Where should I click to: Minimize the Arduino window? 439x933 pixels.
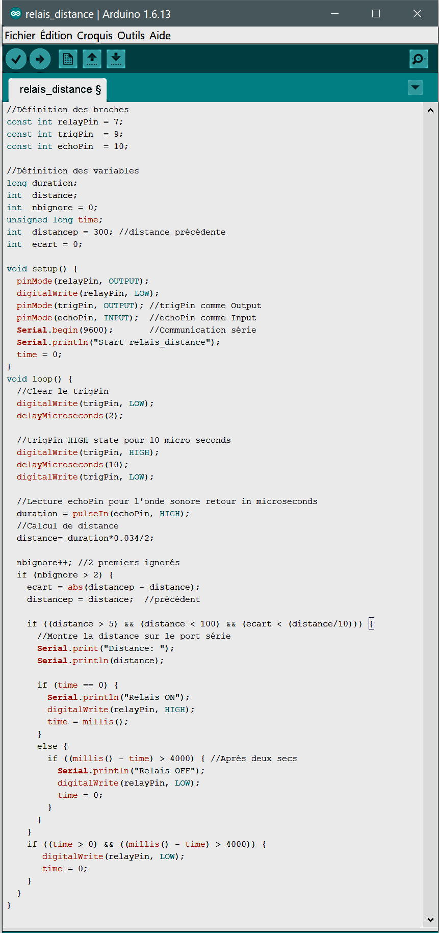[335, 14]
